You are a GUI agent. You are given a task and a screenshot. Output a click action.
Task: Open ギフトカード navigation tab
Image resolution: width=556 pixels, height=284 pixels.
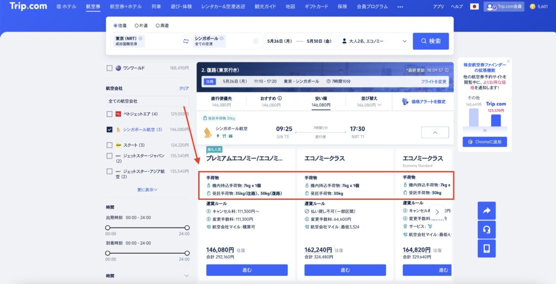317,7
